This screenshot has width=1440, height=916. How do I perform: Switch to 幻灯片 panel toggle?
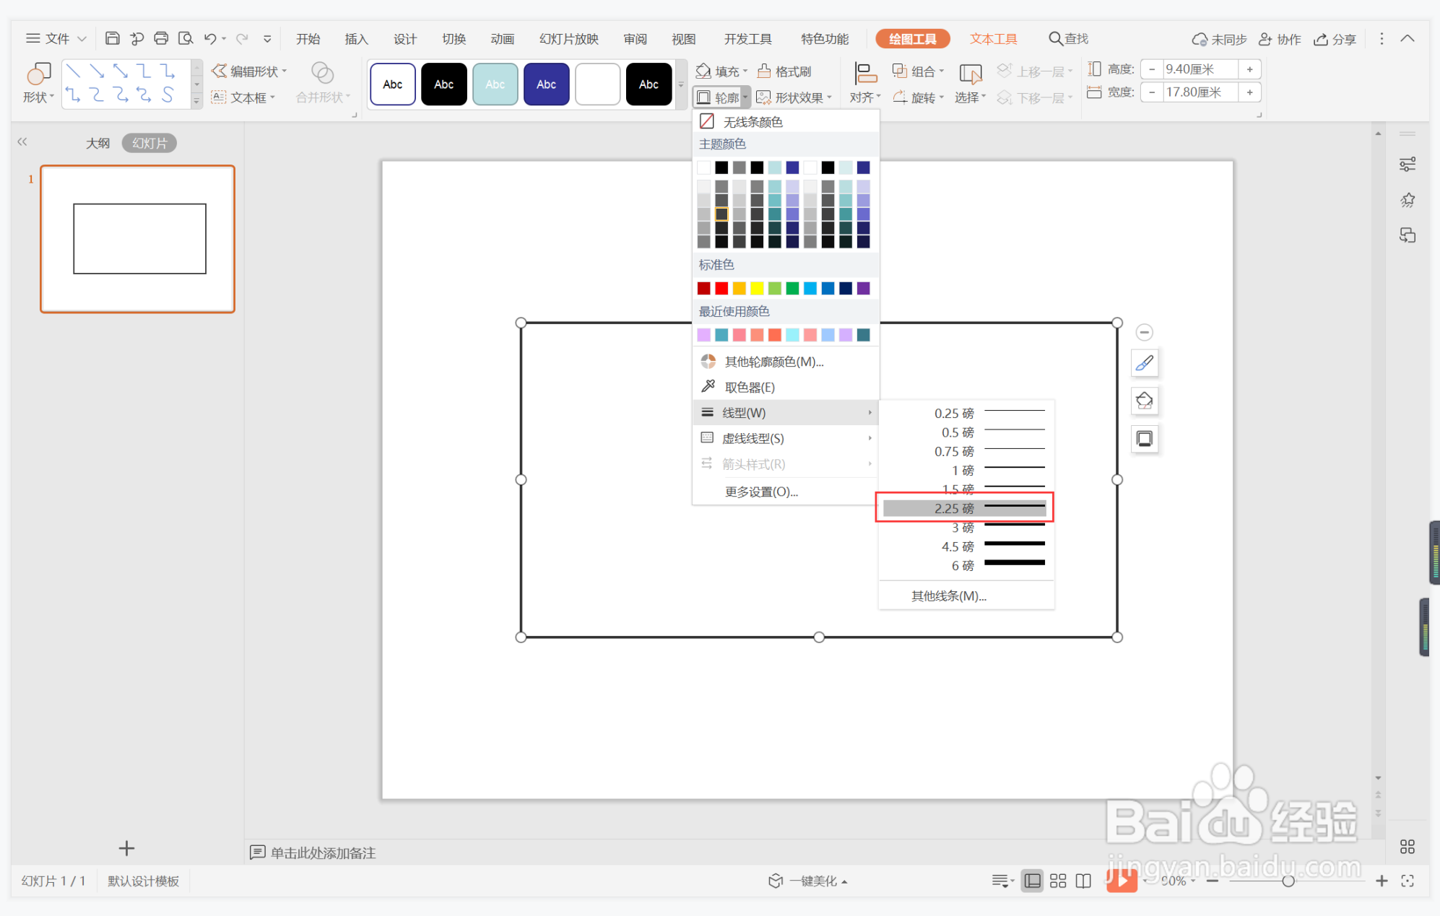149,143
